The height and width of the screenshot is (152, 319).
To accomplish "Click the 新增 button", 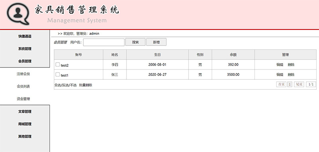I will pyautogui.click(x=156, y=42).
